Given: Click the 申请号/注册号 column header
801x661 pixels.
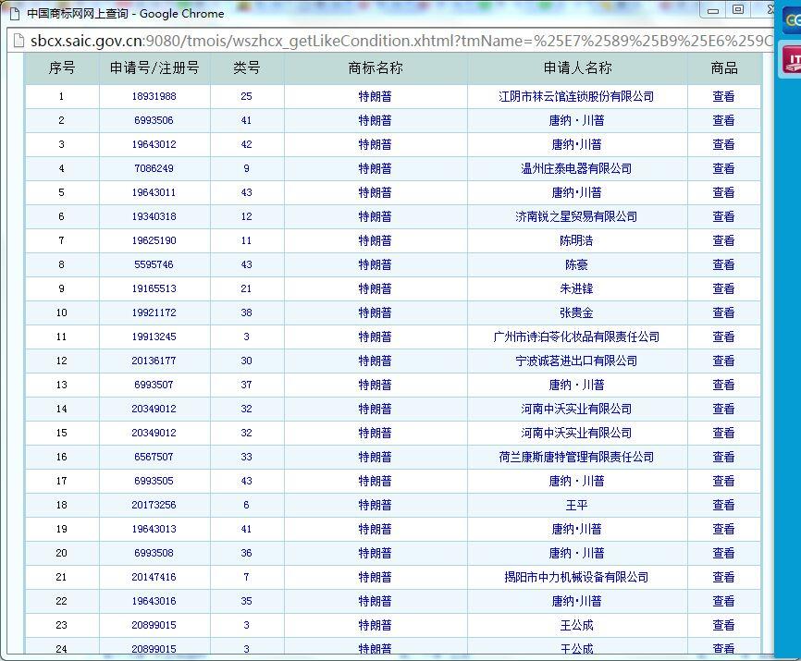Looking at the screenshot, I should [154, 67].
